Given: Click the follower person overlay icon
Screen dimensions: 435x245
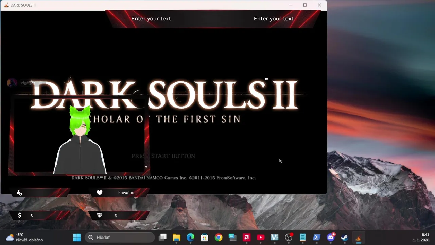Looking at the screenshot, I should (19, 193).
